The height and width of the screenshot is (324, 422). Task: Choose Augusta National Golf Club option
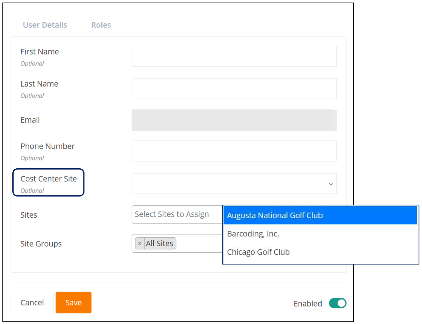coord(320,215)
